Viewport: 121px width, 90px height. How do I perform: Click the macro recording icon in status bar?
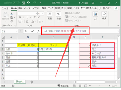(13, 85)
